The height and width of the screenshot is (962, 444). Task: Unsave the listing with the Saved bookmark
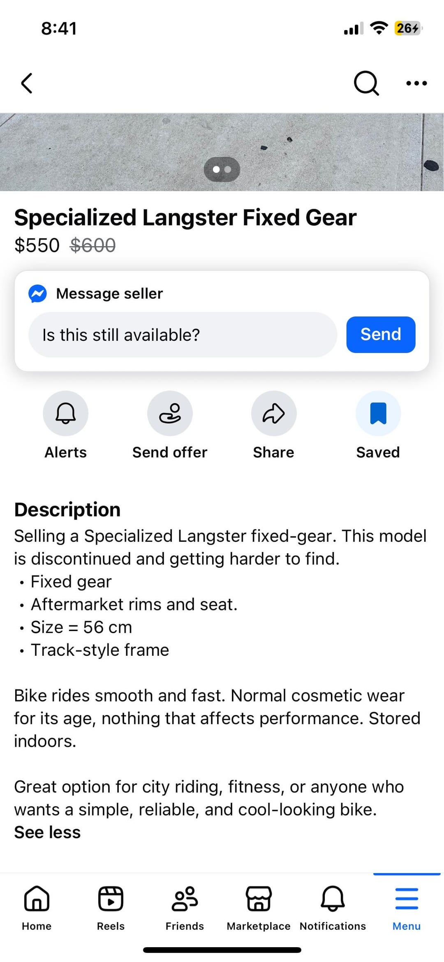(378, 413)
